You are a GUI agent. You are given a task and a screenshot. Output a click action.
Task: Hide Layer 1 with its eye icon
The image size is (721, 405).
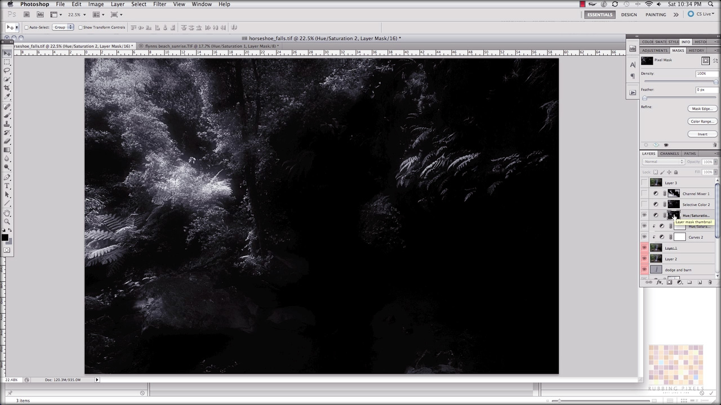tap(644, 248)
